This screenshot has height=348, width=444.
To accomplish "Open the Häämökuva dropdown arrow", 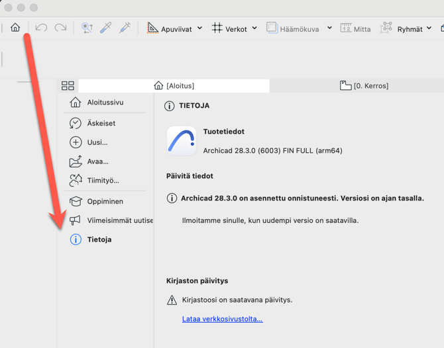I will coord(329,28).
